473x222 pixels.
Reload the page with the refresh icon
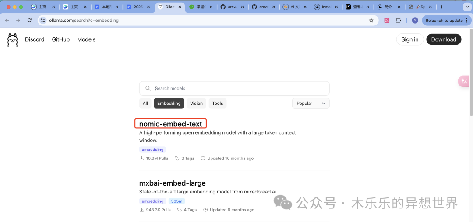click(x=29, y=20)
